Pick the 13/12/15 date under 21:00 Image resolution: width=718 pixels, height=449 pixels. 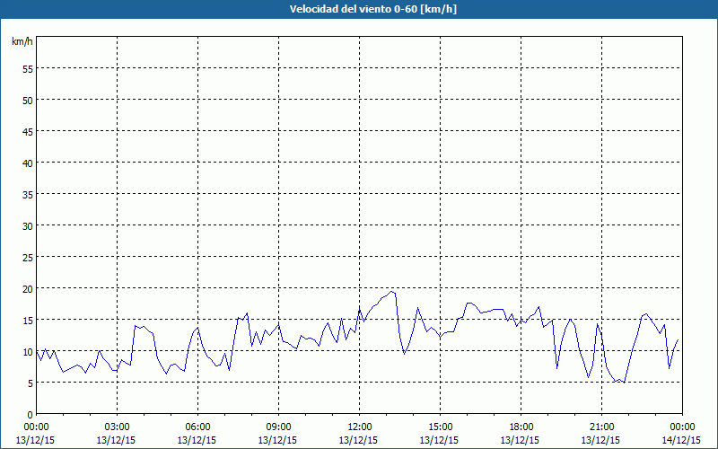click(600, 440)
